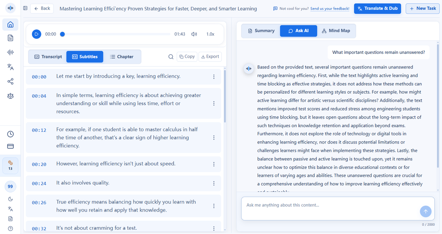Open options menu for 00:26 subtitle
The height and width of the screenshot is (234, 442).
pos(214,206)
